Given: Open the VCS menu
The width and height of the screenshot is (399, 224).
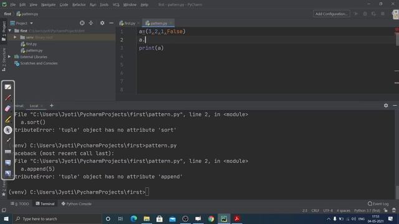Looking at the screenshot, I should point(116,4).
